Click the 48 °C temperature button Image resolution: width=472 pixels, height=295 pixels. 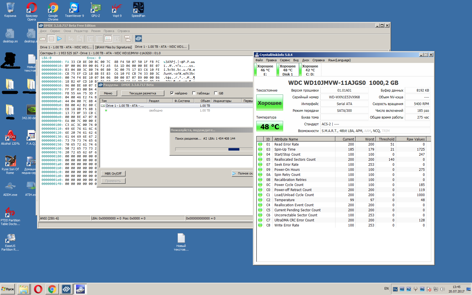coord(269,126)
